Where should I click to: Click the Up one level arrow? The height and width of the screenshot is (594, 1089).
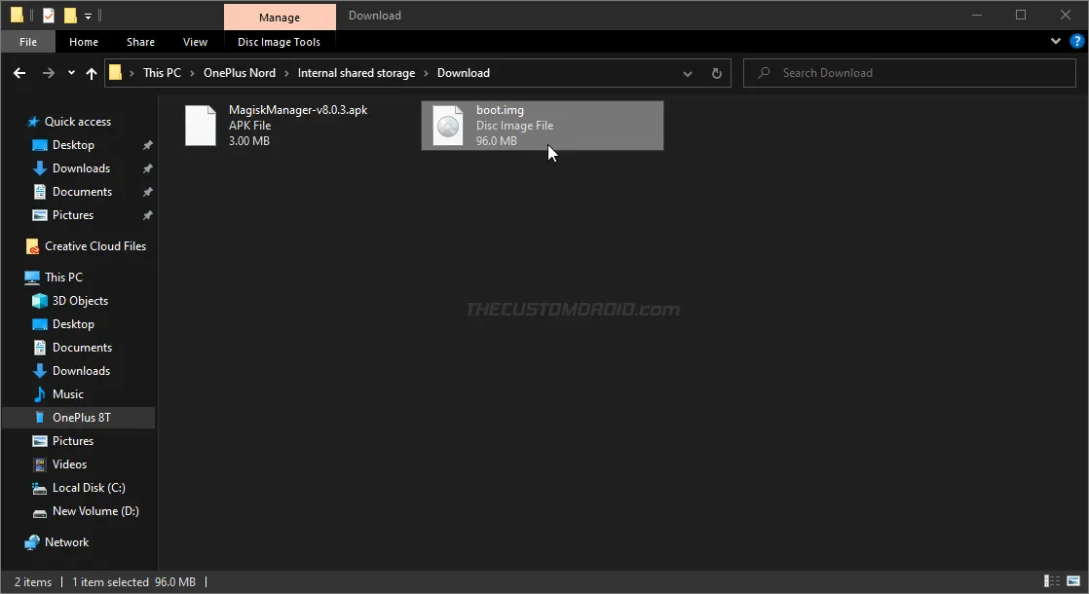coord(92,73)
